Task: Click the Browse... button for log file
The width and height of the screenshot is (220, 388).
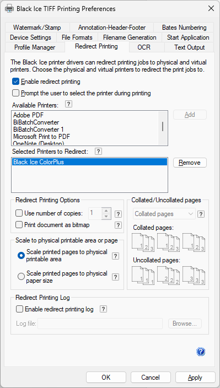Action: coord(185,324)
